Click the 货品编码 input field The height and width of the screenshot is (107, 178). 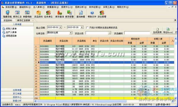(x=137, y=33)
